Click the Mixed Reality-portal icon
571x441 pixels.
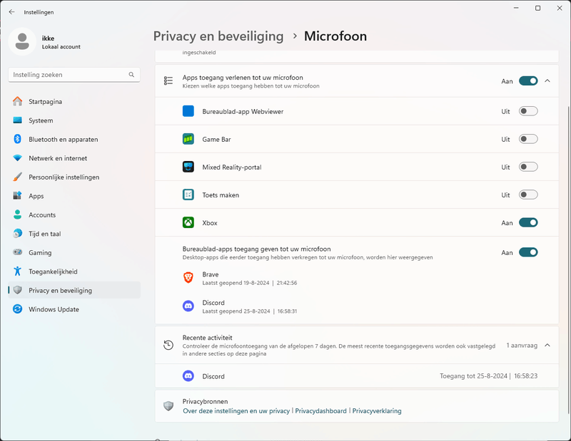188,167
